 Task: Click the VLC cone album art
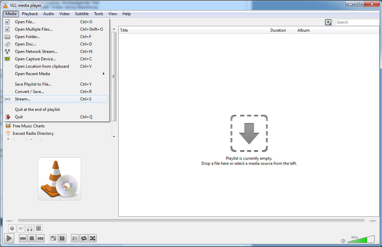coord(59,179)
